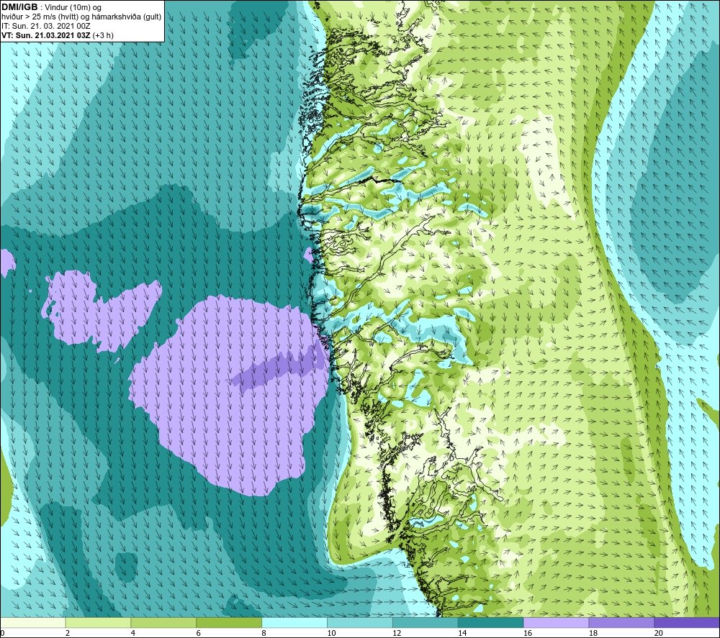Click the legend scale label '18'
Viewport: 720px width, 638px height.
tap(593, 634)
